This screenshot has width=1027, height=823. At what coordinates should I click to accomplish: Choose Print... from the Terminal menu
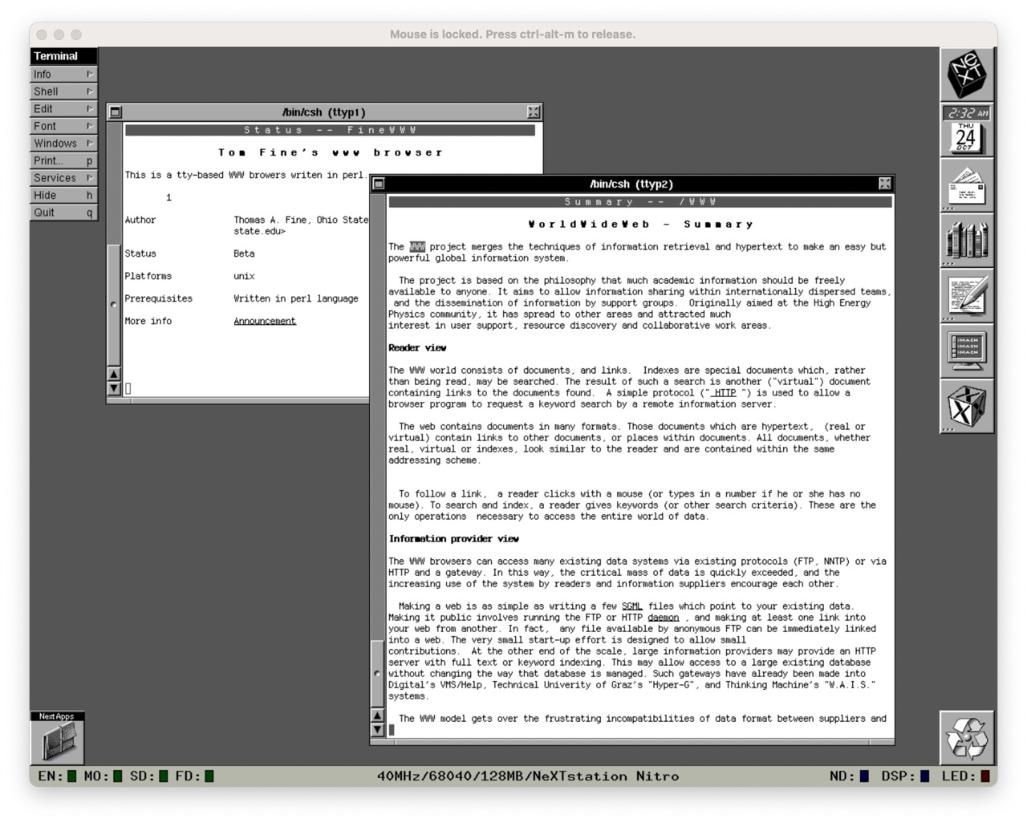[x=63, y=160]
